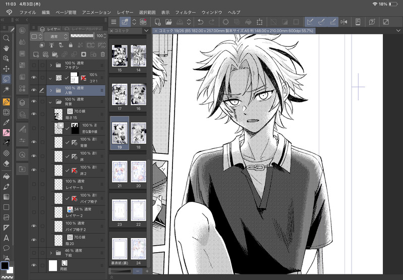Hide the 人物 folder layer
Screen dimensions: 403x280
pyautogui.click(x=34, y=90)
